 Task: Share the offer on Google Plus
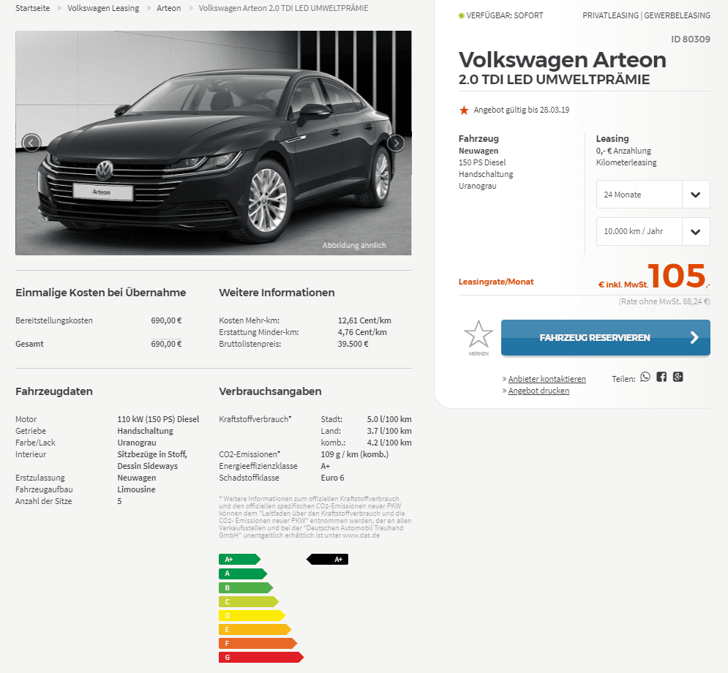(x=678, y=377)
